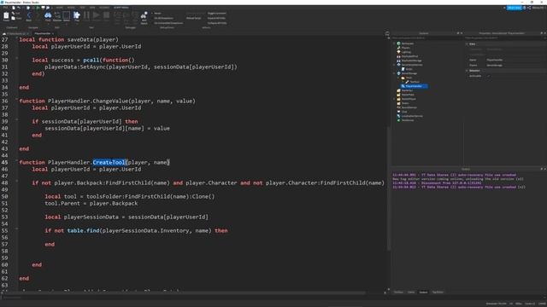Select the On Unhandled Exceptions option
The width and height of the screenshot is (547, 307).
pos(168,23)
